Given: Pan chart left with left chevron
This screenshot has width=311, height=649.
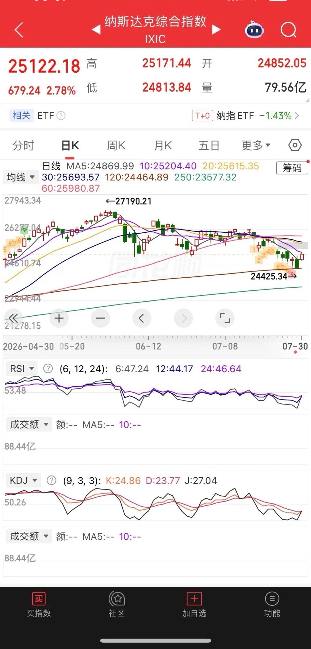Looking at the screenshot, I should coord(142,318).
